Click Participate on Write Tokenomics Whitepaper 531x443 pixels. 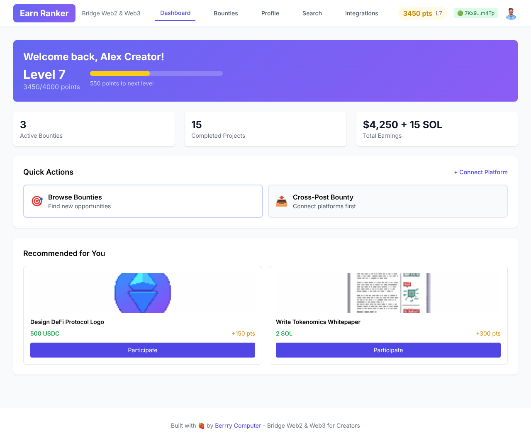388,350
